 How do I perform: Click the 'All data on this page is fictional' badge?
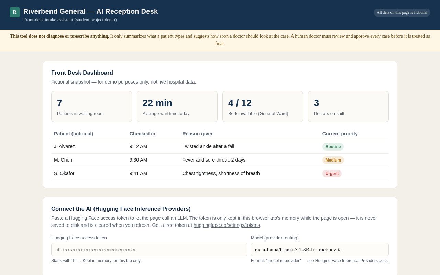[x=402, y=12]
